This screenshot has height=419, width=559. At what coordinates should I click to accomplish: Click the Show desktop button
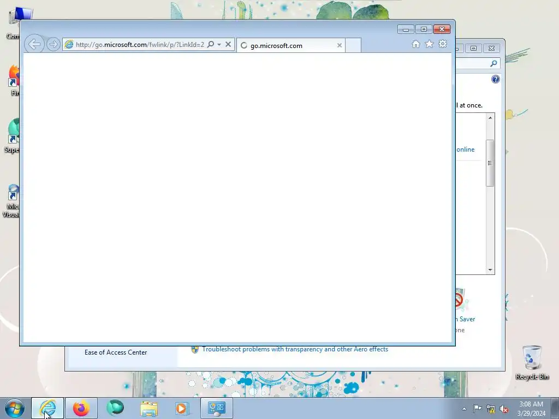coord(555,408)
